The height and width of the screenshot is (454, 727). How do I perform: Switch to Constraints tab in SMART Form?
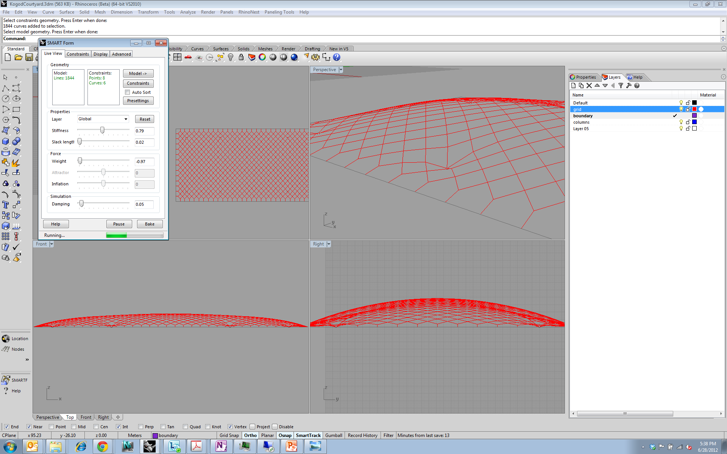tap(78, 54)
